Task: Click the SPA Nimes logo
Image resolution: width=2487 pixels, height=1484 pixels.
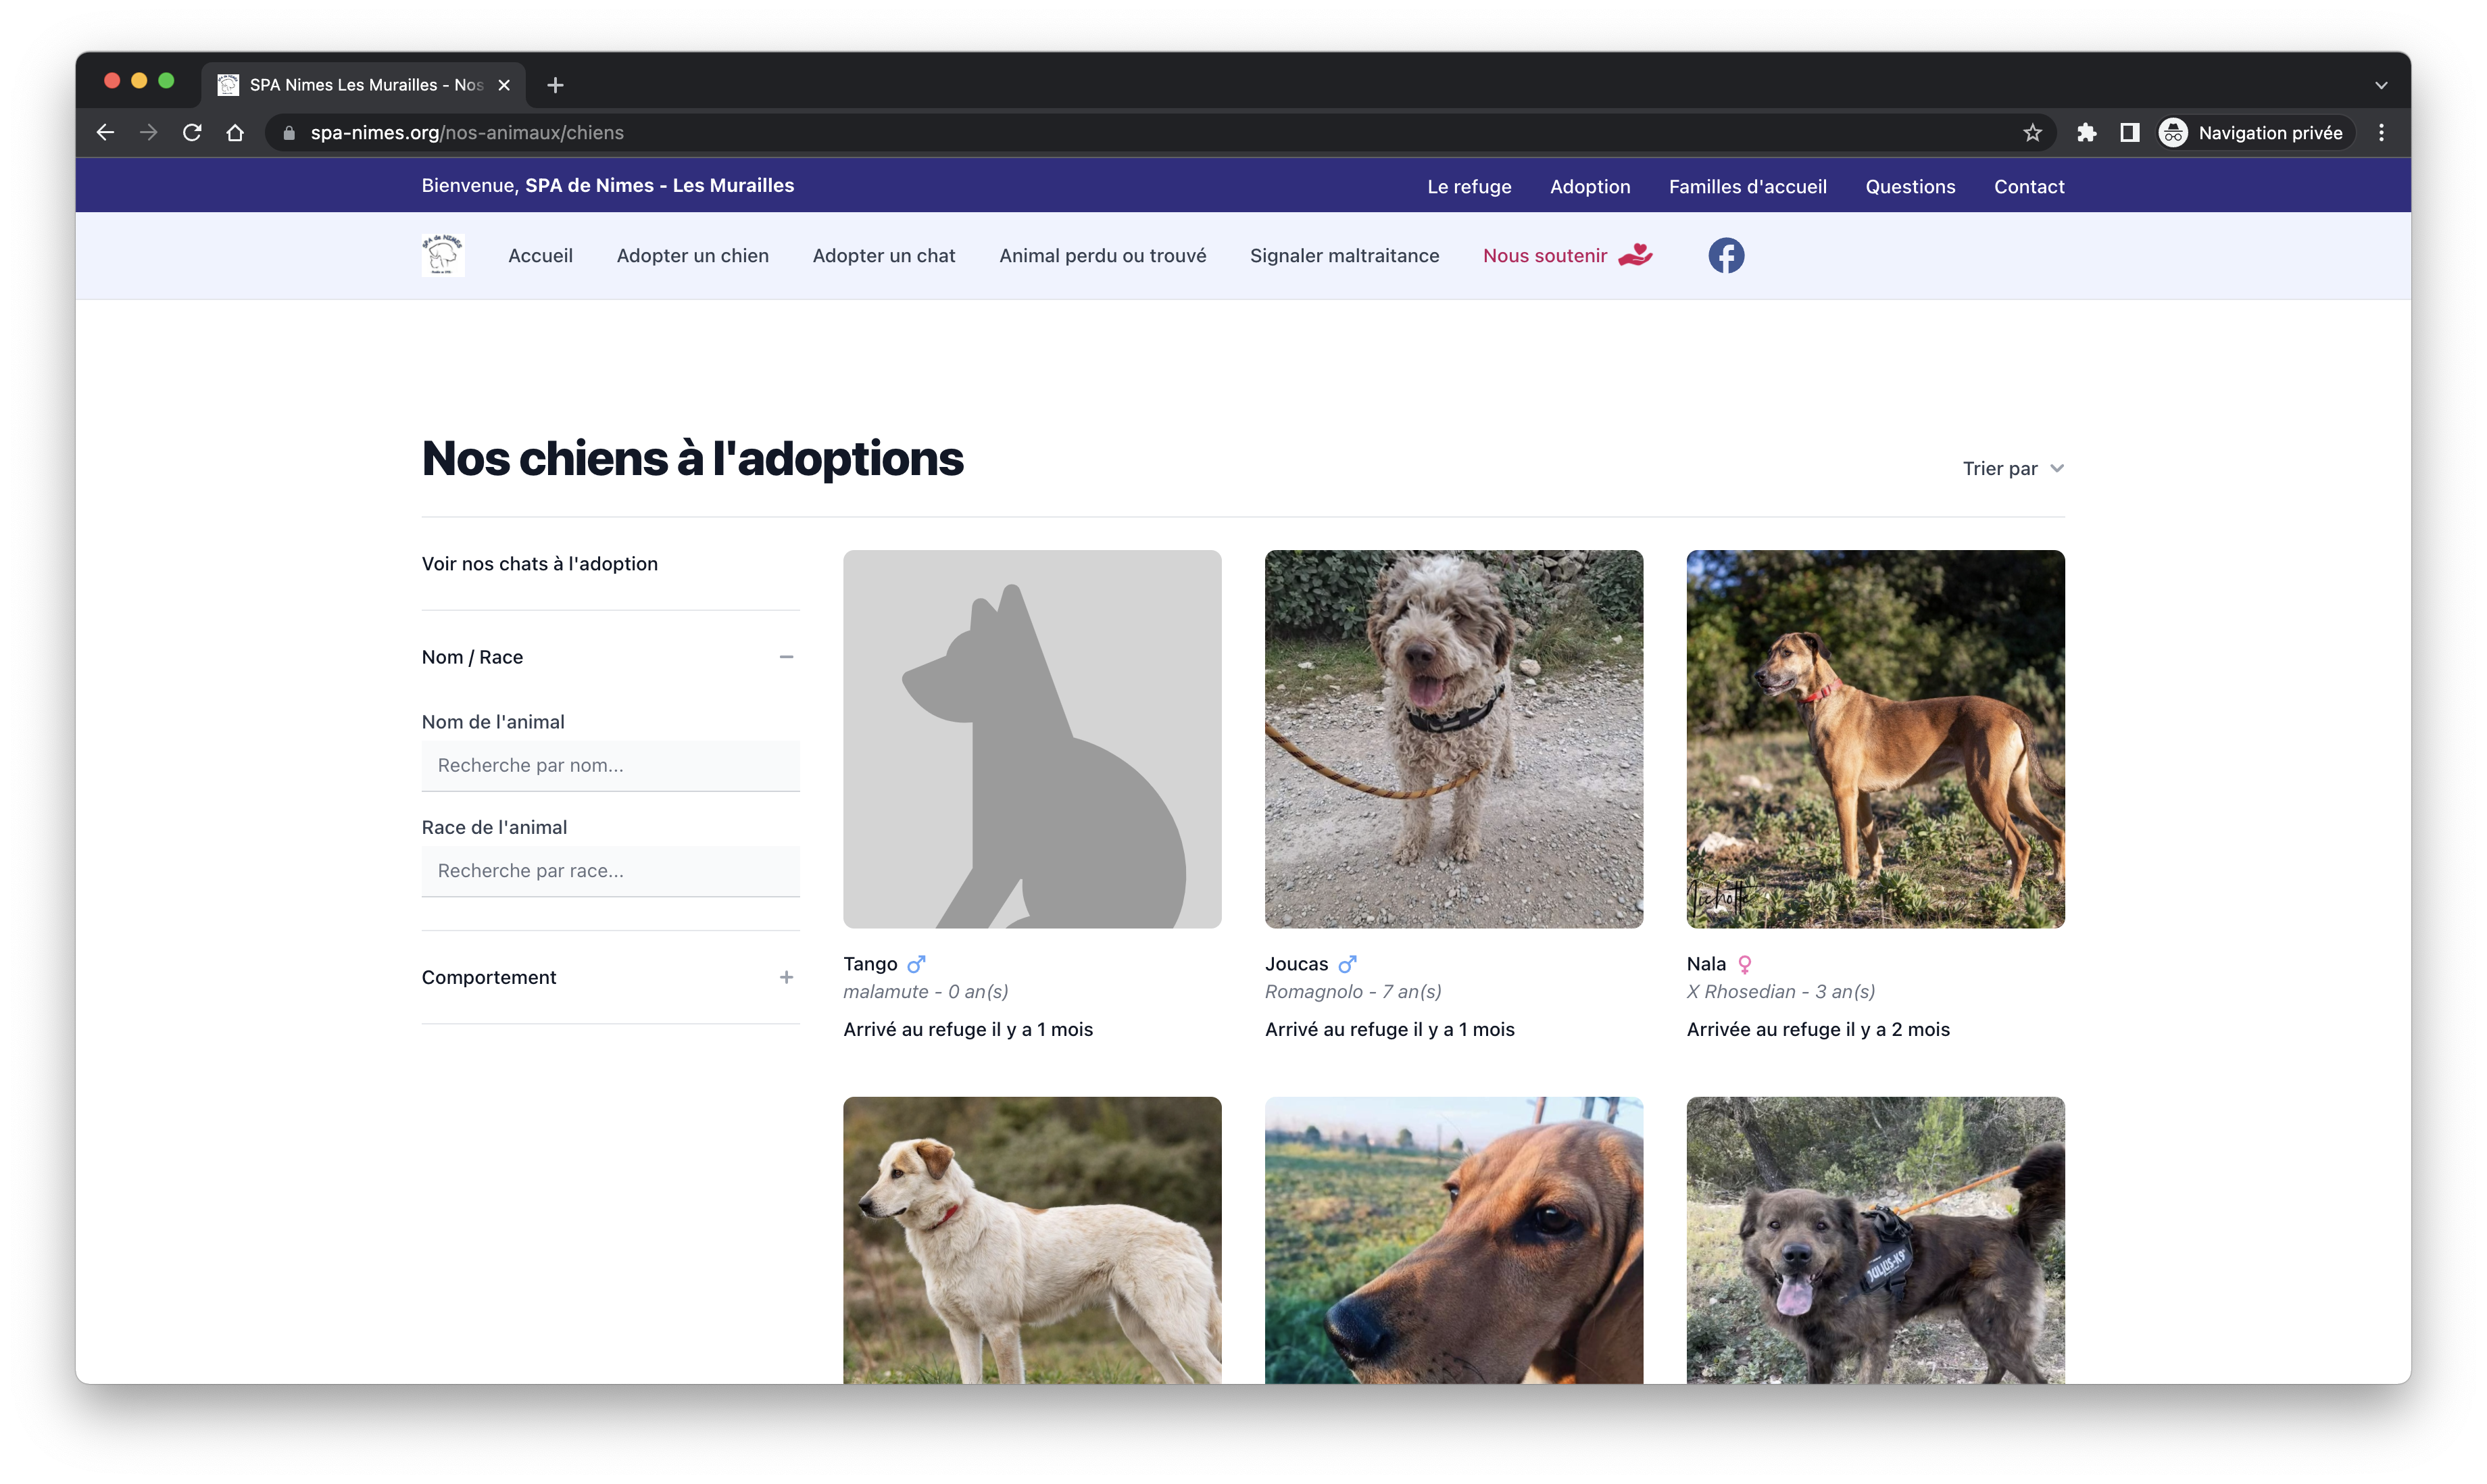Action: click(x=443, y=255)
